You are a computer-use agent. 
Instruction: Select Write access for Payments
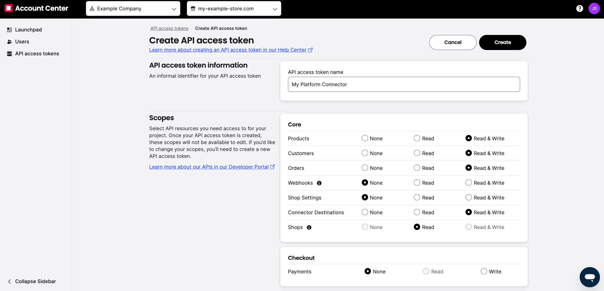click(x=484, y=271)
